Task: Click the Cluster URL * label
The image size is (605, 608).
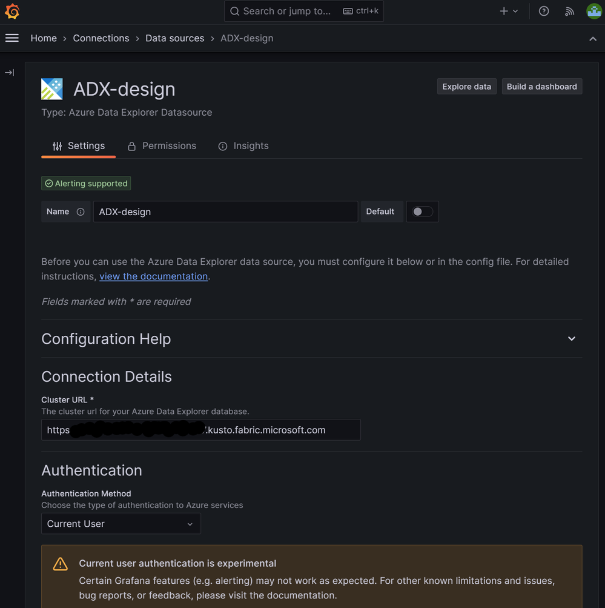Action: [68, 399]
